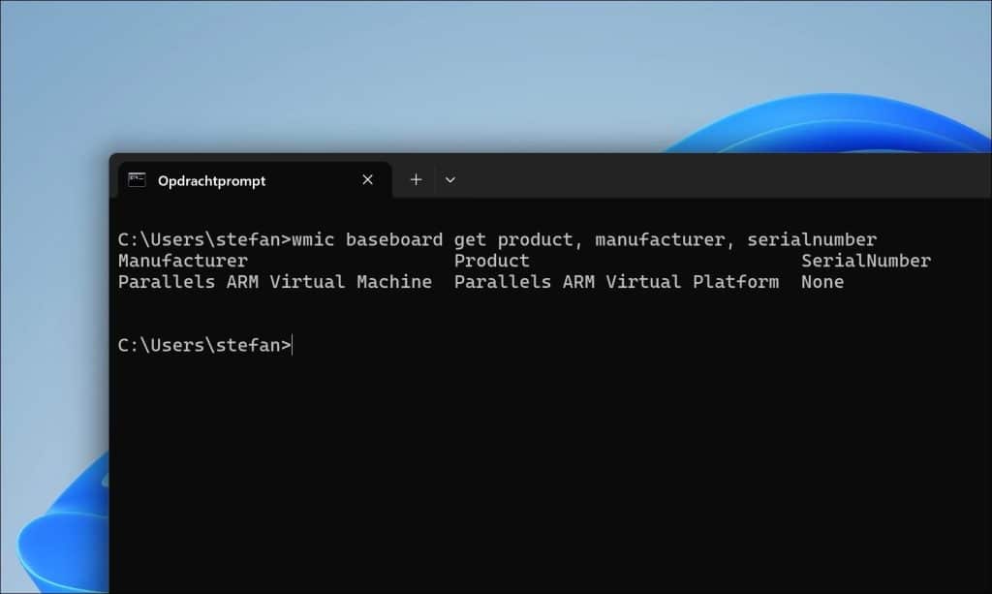Screen dimensions: 992x594
Task: Click the current C:\Users\stefan> prompt line
Action: [205, 345]
